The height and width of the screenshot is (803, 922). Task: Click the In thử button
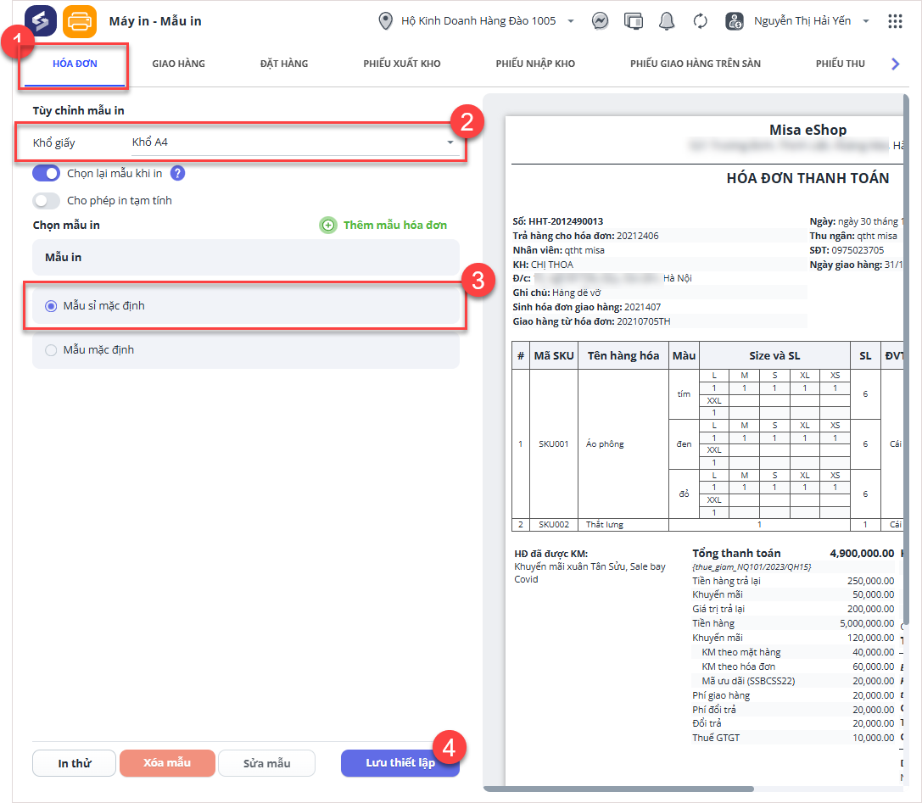[74, 763]
